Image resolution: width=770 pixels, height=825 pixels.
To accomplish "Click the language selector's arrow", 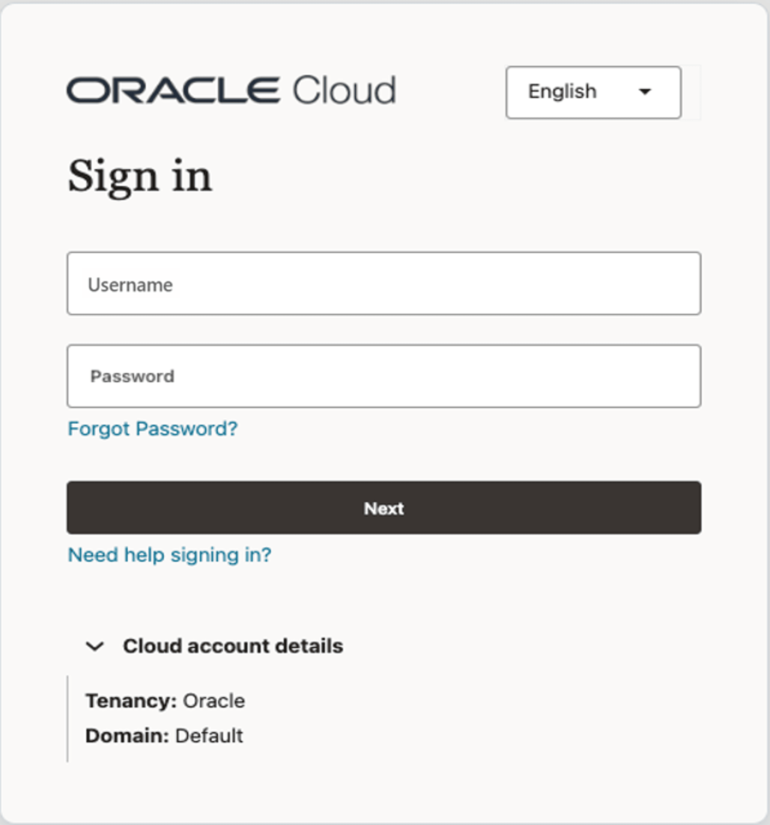I will tap(645, 92).
